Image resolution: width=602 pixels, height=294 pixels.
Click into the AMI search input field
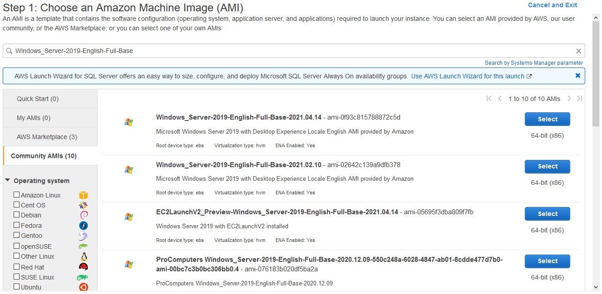click(x=294, y=51)
